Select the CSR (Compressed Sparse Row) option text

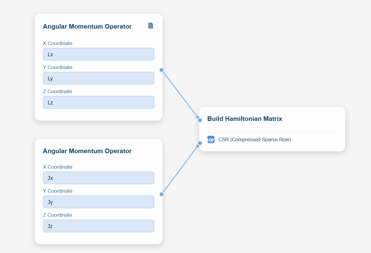254,139
